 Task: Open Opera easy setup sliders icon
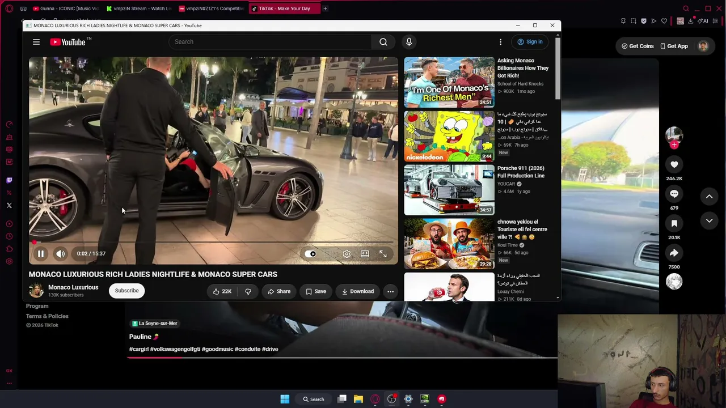tap(716, 21)
